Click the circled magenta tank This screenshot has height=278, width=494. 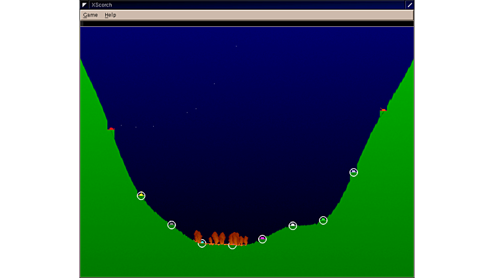tap(262, 239)
